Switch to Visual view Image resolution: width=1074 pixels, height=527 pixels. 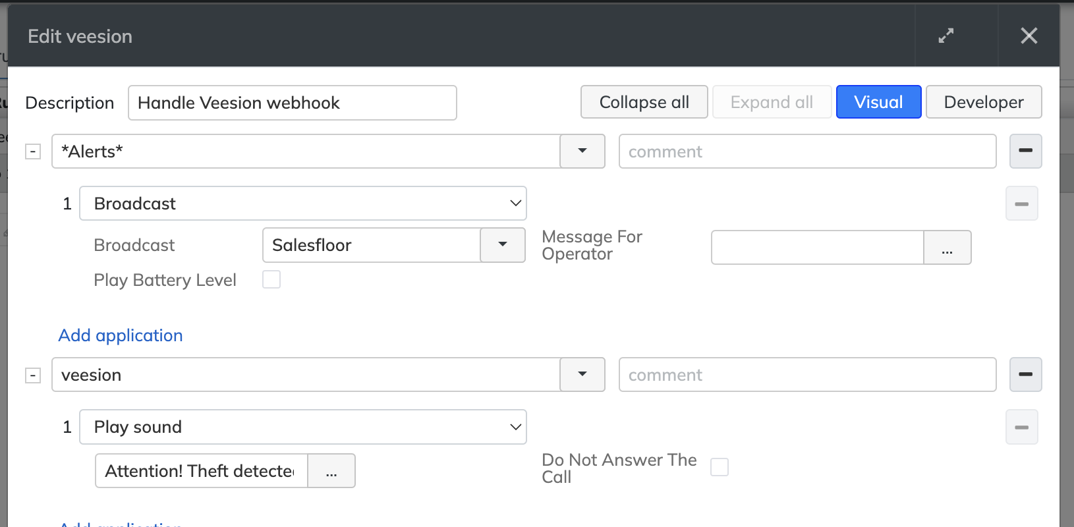point(878,102)
